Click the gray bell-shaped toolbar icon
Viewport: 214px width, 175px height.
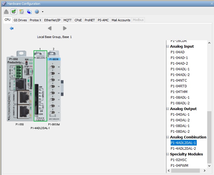(x=6, y=12)
